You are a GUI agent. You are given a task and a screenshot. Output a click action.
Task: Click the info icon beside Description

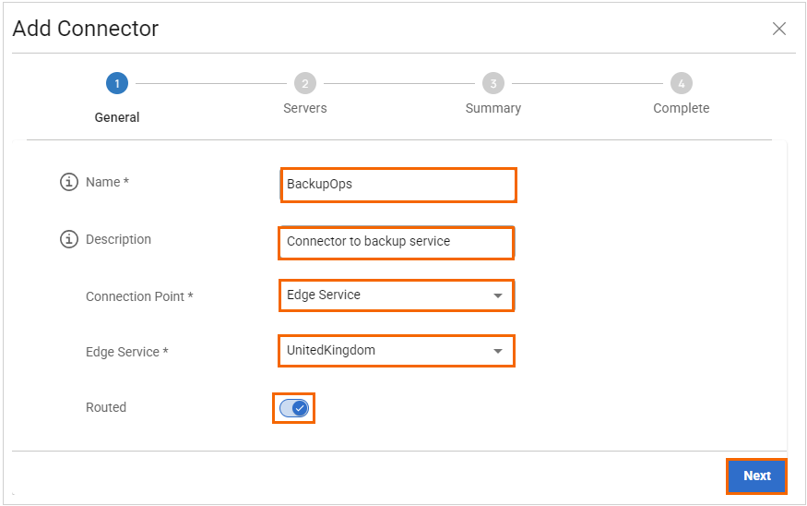point(69,240)
